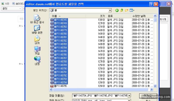Open the 바탕 화면 desktop shortcut
Image resolution: width=174 pixels, height=101 pixels.
37,30
